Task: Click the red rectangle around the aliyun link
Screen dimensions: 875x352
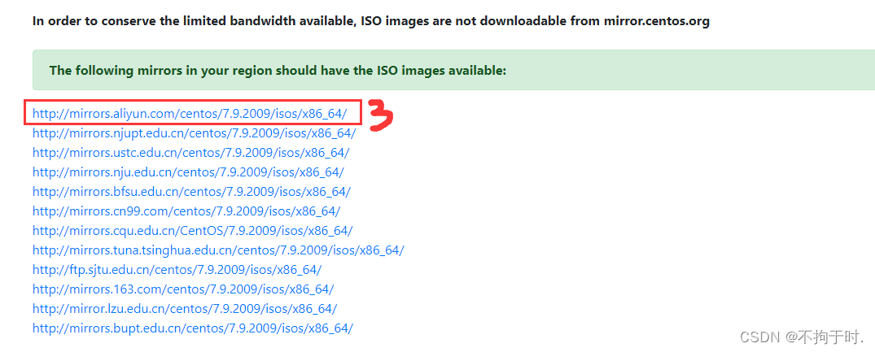Action: click(193, 112)
